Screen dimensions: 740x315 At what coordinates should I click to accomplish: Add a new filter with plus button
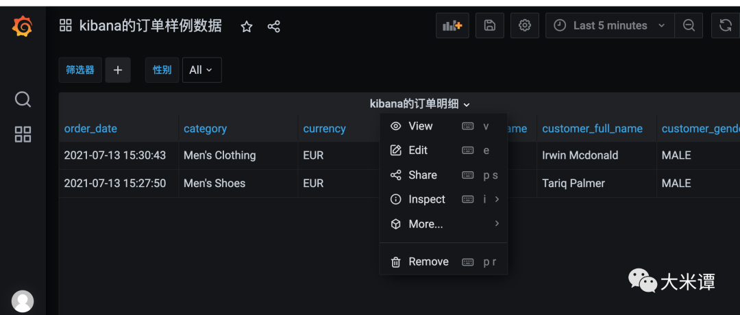click(117, 70)
